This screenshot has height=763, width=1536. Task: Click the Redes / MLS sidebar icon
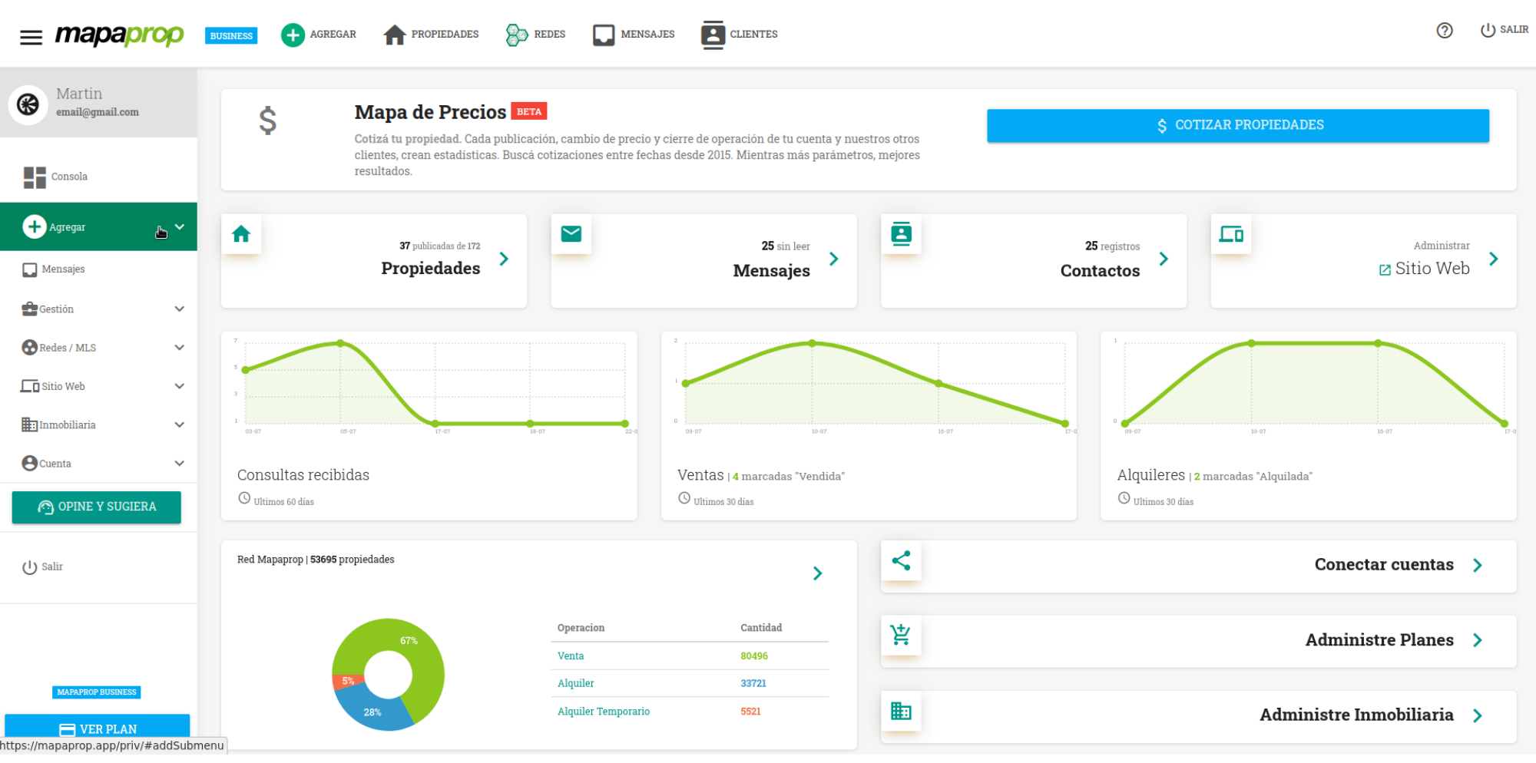click(29, 348)
